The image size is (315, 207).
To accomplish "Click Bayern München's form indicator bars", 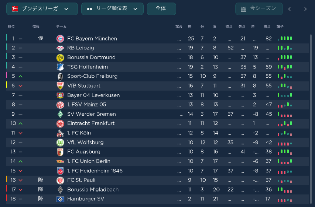I will pos(285,38).
